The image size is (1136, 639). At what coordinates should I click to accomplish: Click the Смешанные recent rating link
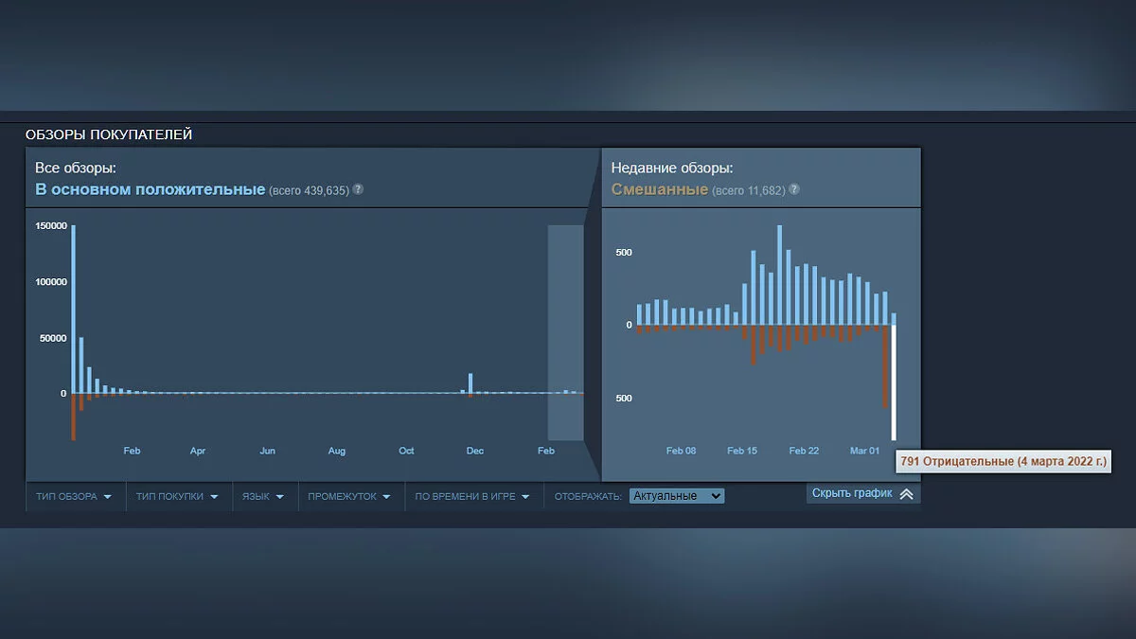[659, 189]
